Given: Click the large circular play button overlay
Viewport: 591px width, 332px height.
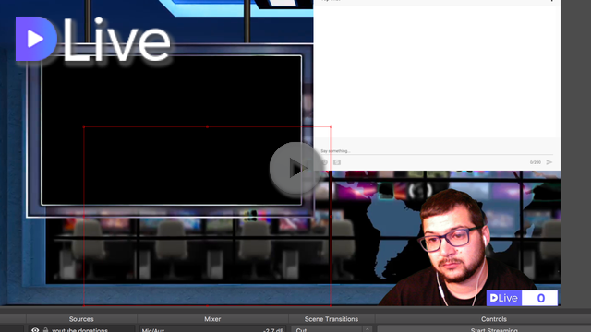Looking at the screenshot, I should coord(295,168).
